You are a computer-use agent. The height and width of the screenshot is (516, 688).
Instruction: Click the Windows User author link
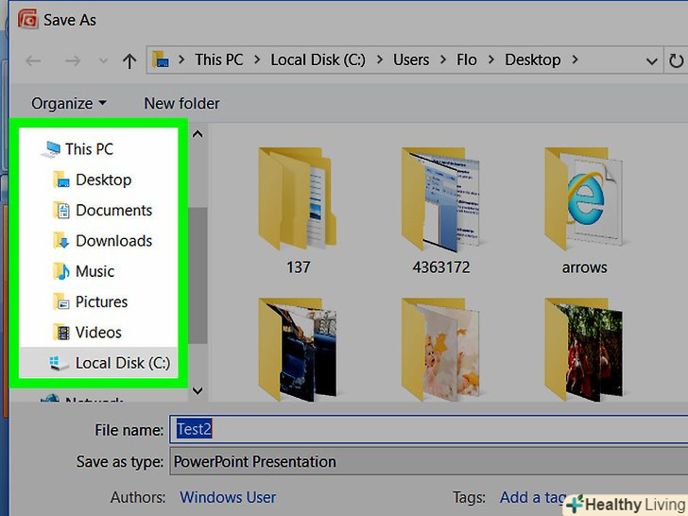point(228,497)
